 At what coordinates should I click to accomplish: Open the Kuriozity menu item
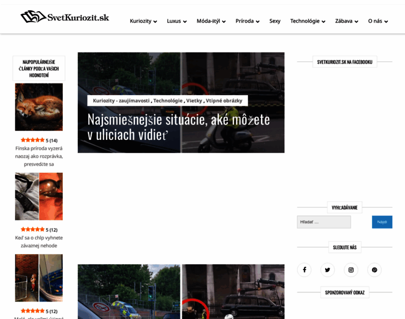tap(141, 21)
